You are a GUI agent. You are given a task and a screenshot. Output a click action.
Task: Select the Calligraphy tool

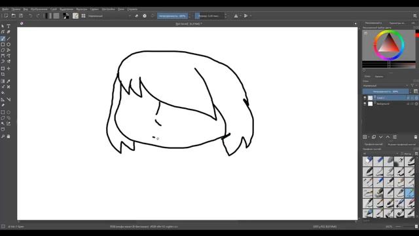pos(9,31)
